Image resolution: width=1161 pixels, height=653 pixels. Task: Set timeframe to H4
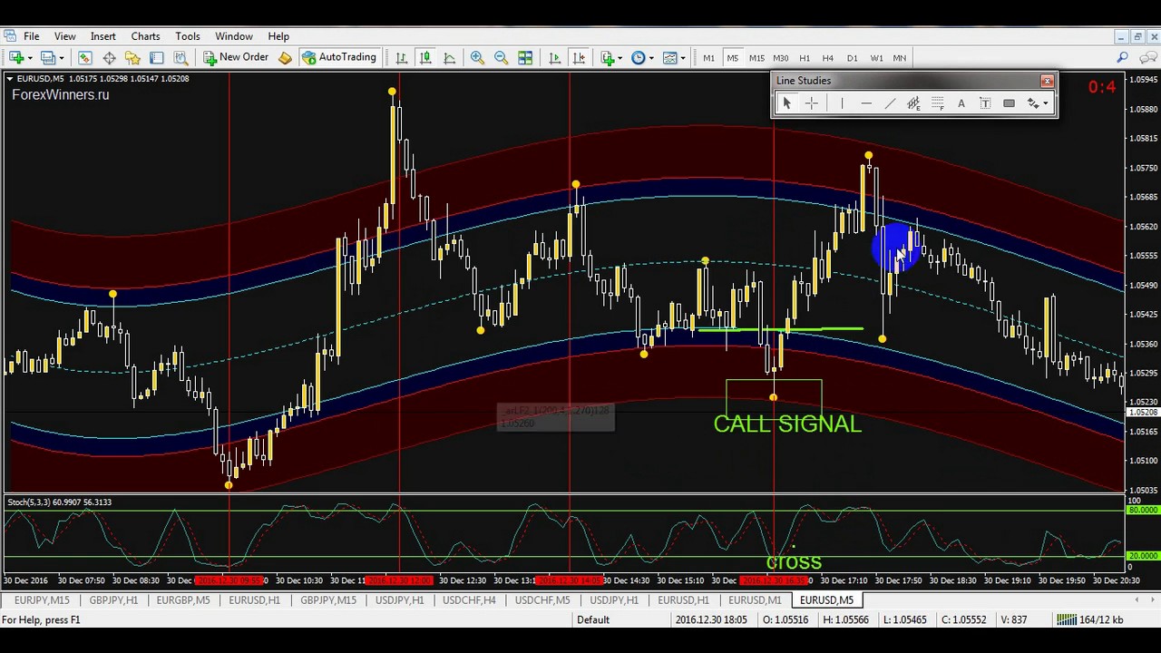(828, 58)
